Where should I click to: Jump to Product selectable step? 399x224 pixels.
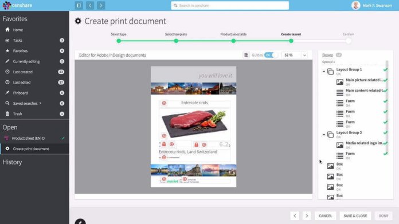click(233, 41)
